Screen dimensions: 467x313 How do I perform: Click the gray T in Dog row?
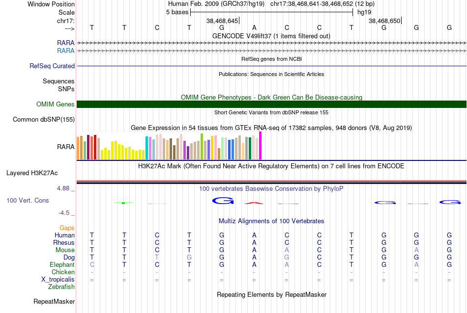coord(157,257)
